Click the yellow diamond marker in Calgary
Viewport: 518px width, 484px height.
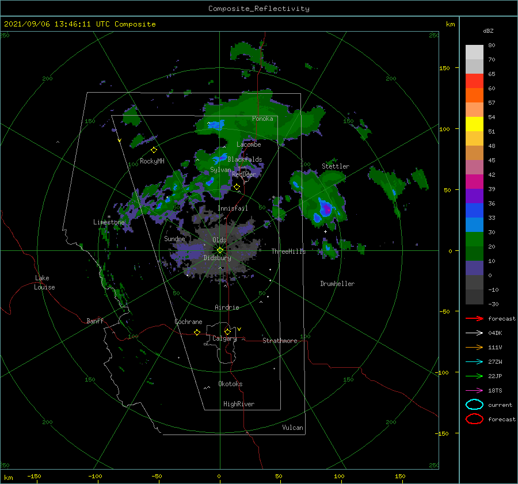point(227,331)
